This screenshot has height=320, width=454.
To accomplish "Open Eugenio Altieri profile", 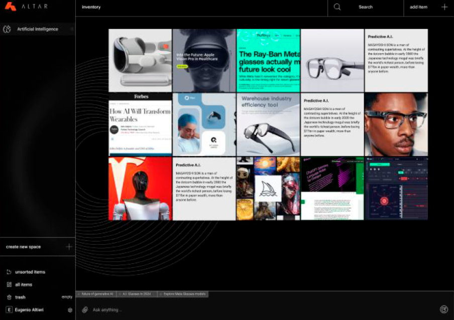I will (29, 310).
